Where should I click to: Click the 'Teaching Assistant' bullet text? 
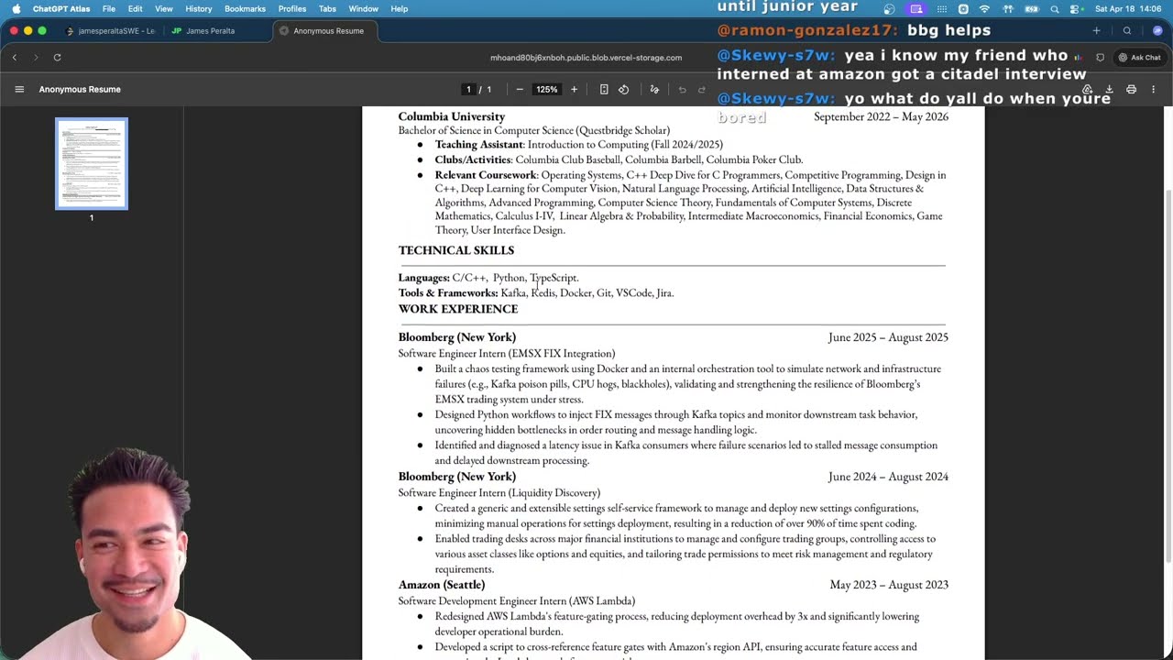point(479,145)
